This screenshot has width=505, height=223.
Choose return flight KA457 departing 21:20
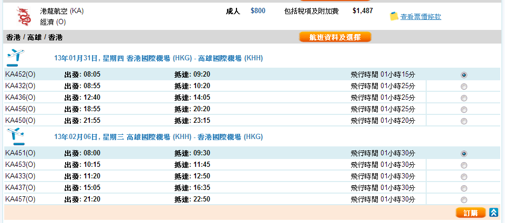(463, 200)
